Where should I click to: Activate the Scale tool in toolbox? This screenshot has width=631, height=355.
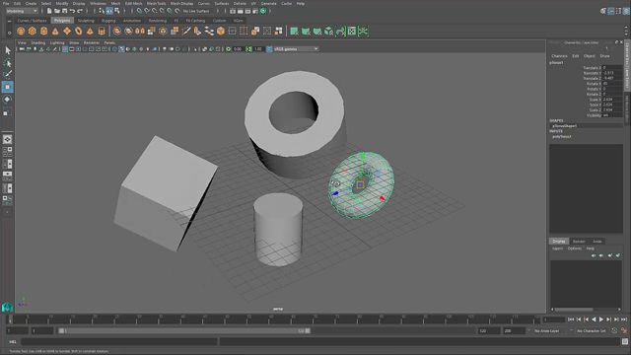[7, 112]
